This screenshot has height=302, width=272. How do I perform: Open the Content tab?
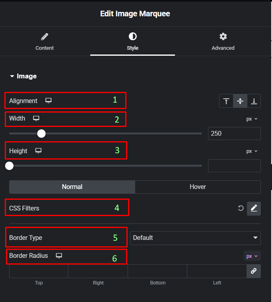point(45,41)
